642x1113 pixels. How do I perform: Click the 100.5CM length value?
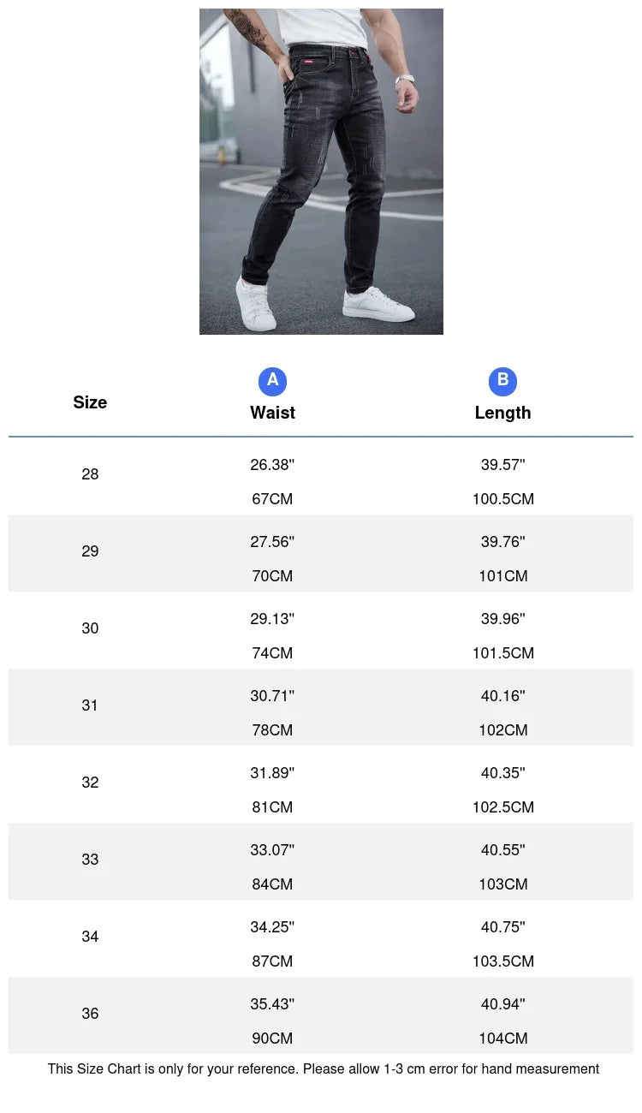[x=502, y=499]
